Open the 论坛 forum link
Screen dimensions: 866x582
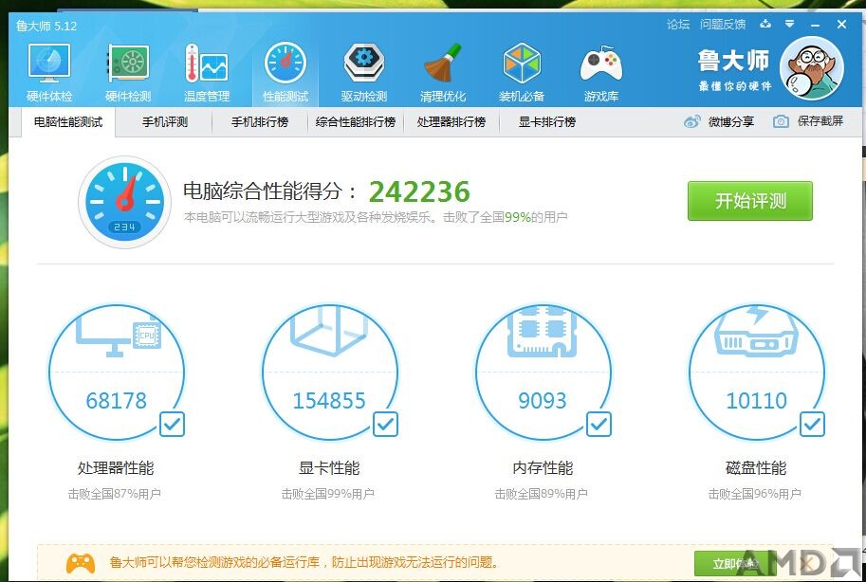(x=677, y=25)
